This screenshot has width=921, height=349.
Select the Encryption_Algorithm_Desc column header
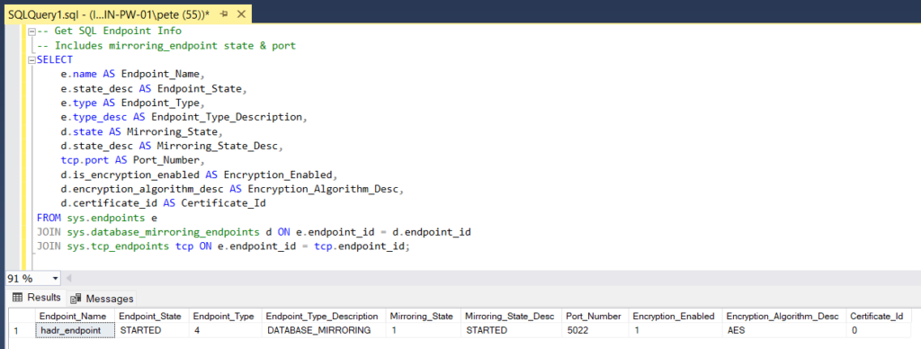pos(784,316)
